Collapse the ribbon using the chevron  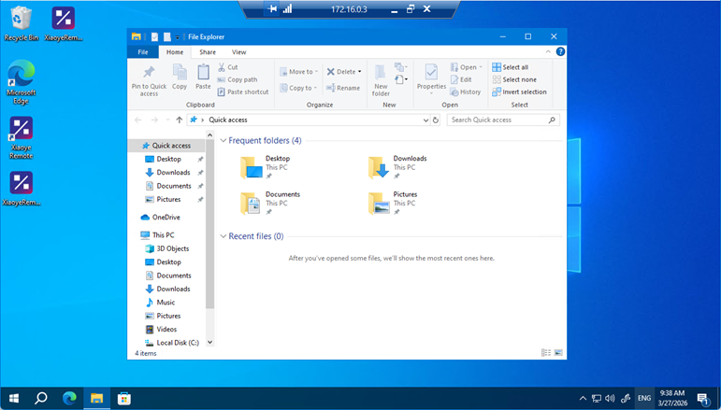click(550, 52)
